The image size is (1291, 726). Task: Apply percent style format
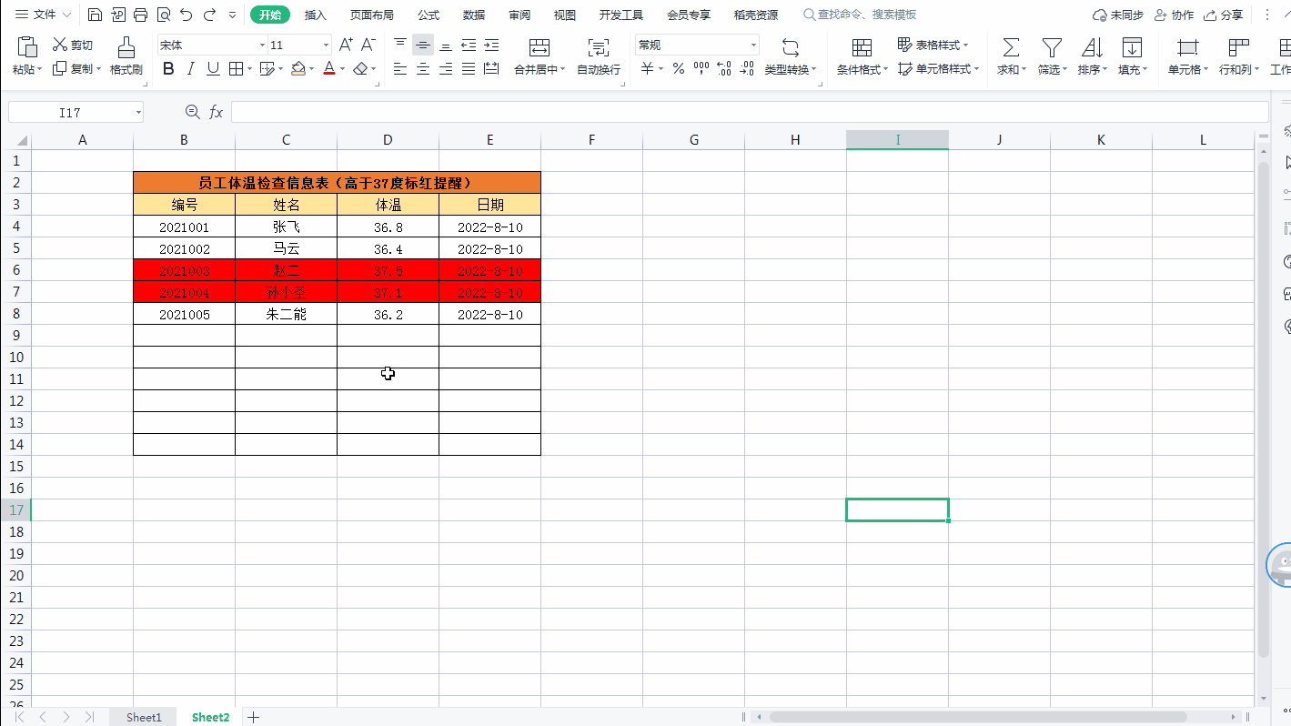coord(679,69)
